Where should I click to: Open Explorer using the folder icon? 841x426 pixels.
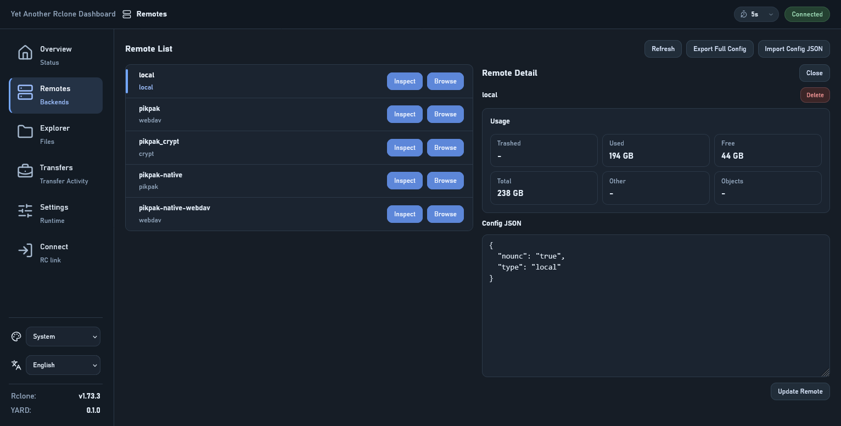coord(25,132)
